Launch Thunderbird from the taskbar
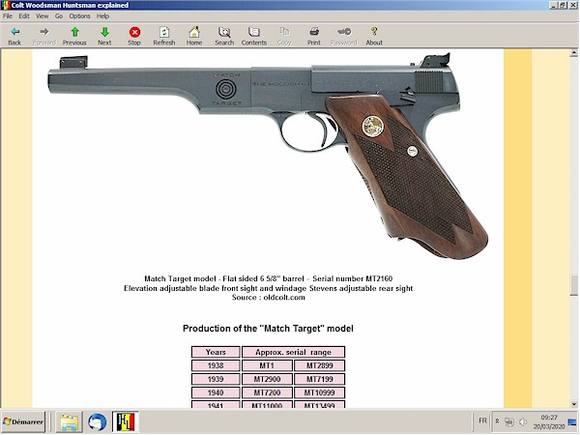The width and height of the screenshot is (580, 435). [97, 422]
